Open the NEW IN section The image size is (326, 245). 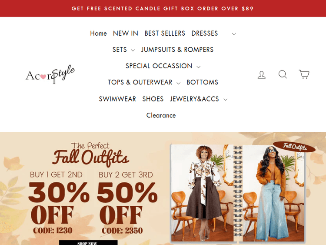126,34
